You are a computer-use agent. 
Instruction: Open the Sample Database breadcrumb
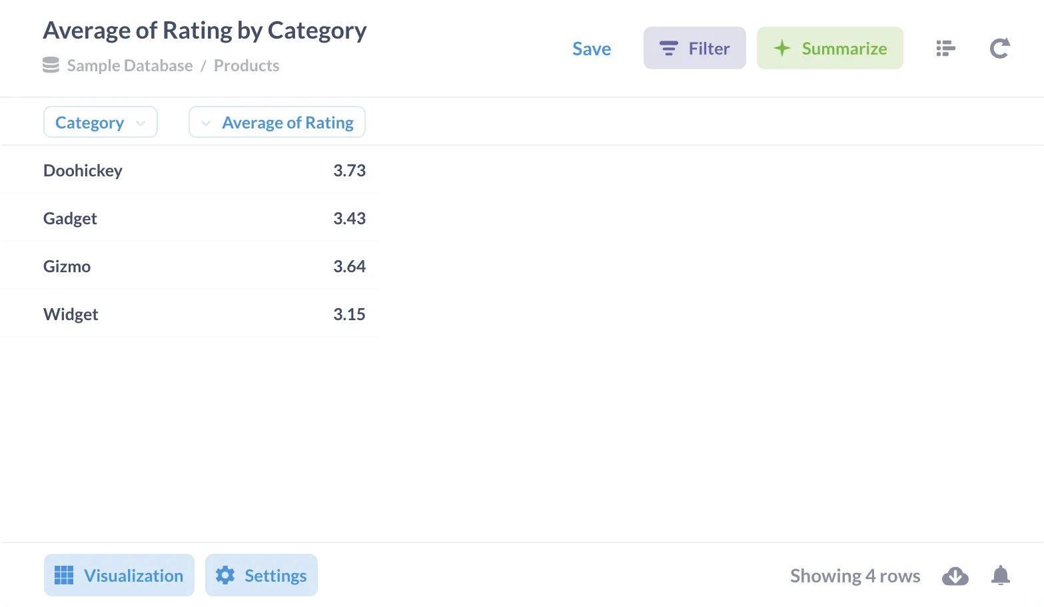click(129, 66)
